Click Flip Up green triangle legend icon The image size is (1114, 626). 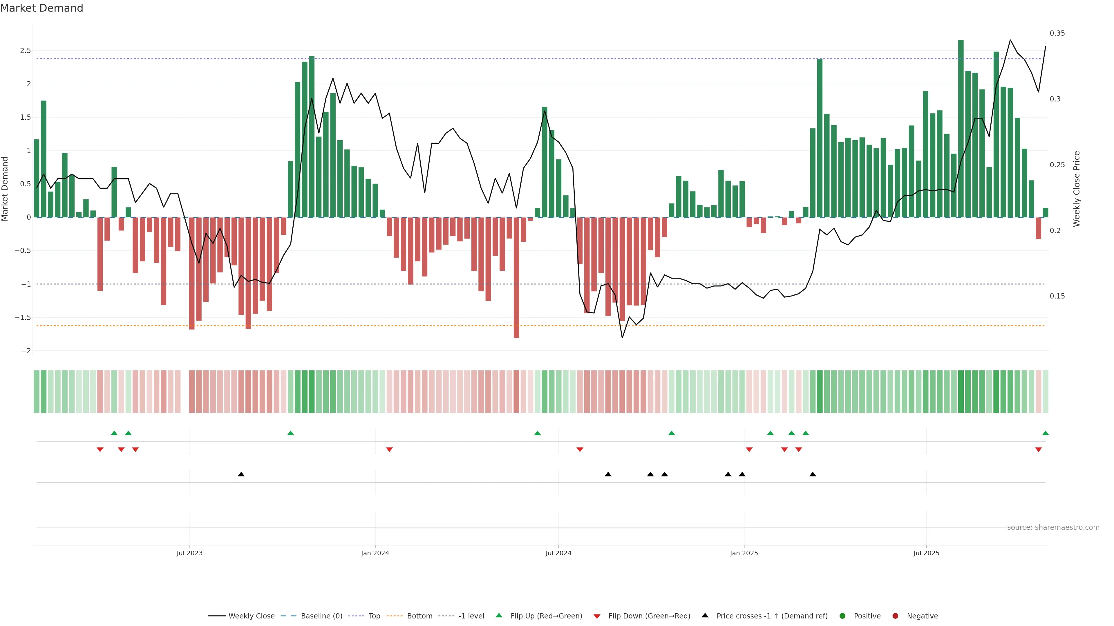(499, 616)
